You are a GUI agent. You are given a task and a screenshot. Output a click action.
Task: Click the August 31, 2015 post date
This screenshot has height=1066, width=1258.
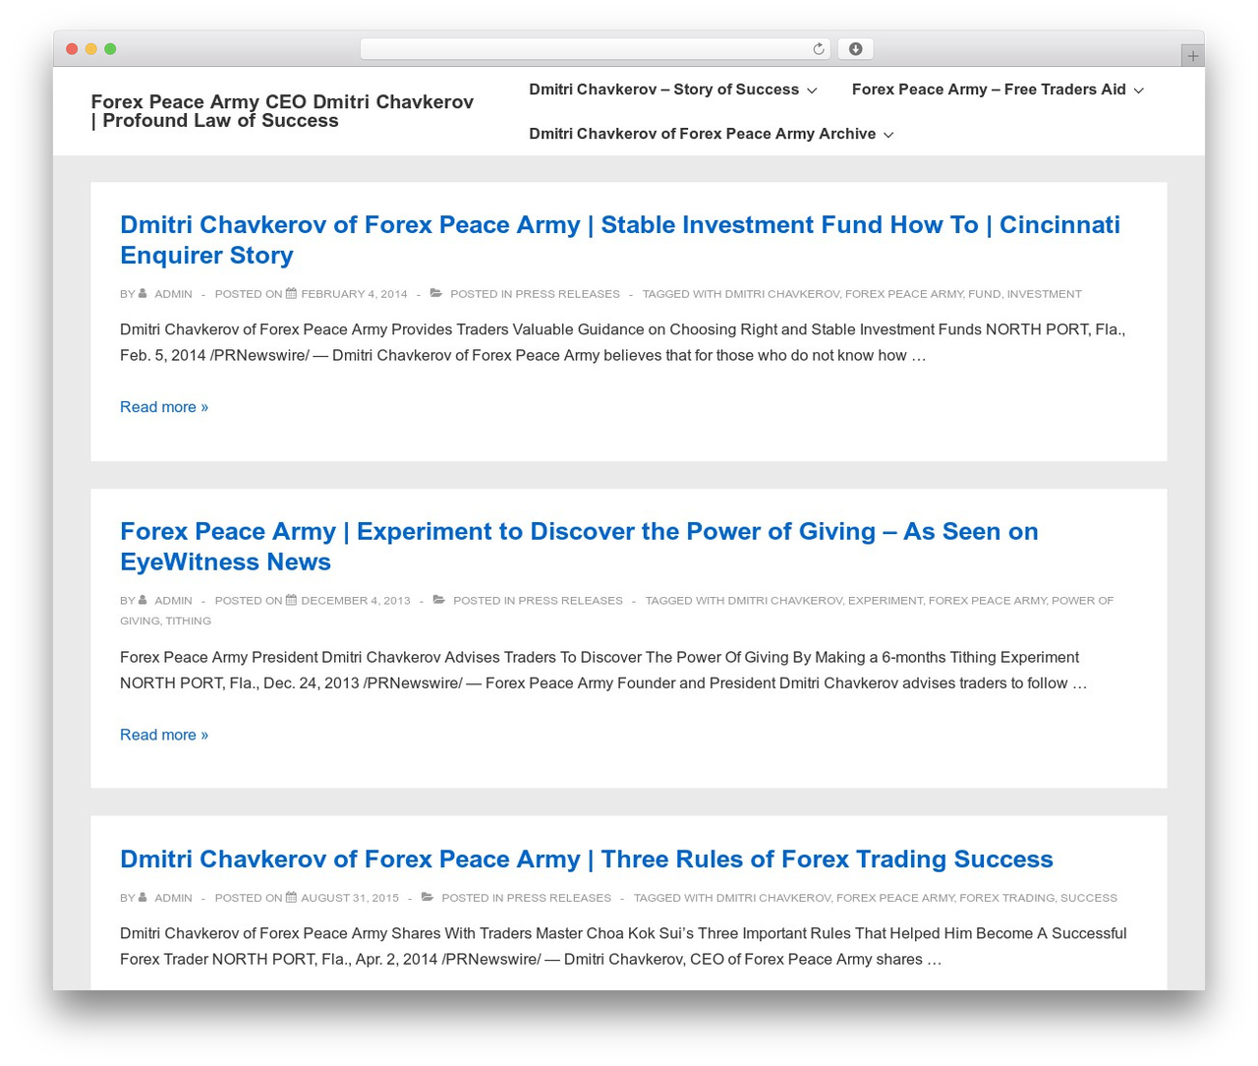pos(350,898)
